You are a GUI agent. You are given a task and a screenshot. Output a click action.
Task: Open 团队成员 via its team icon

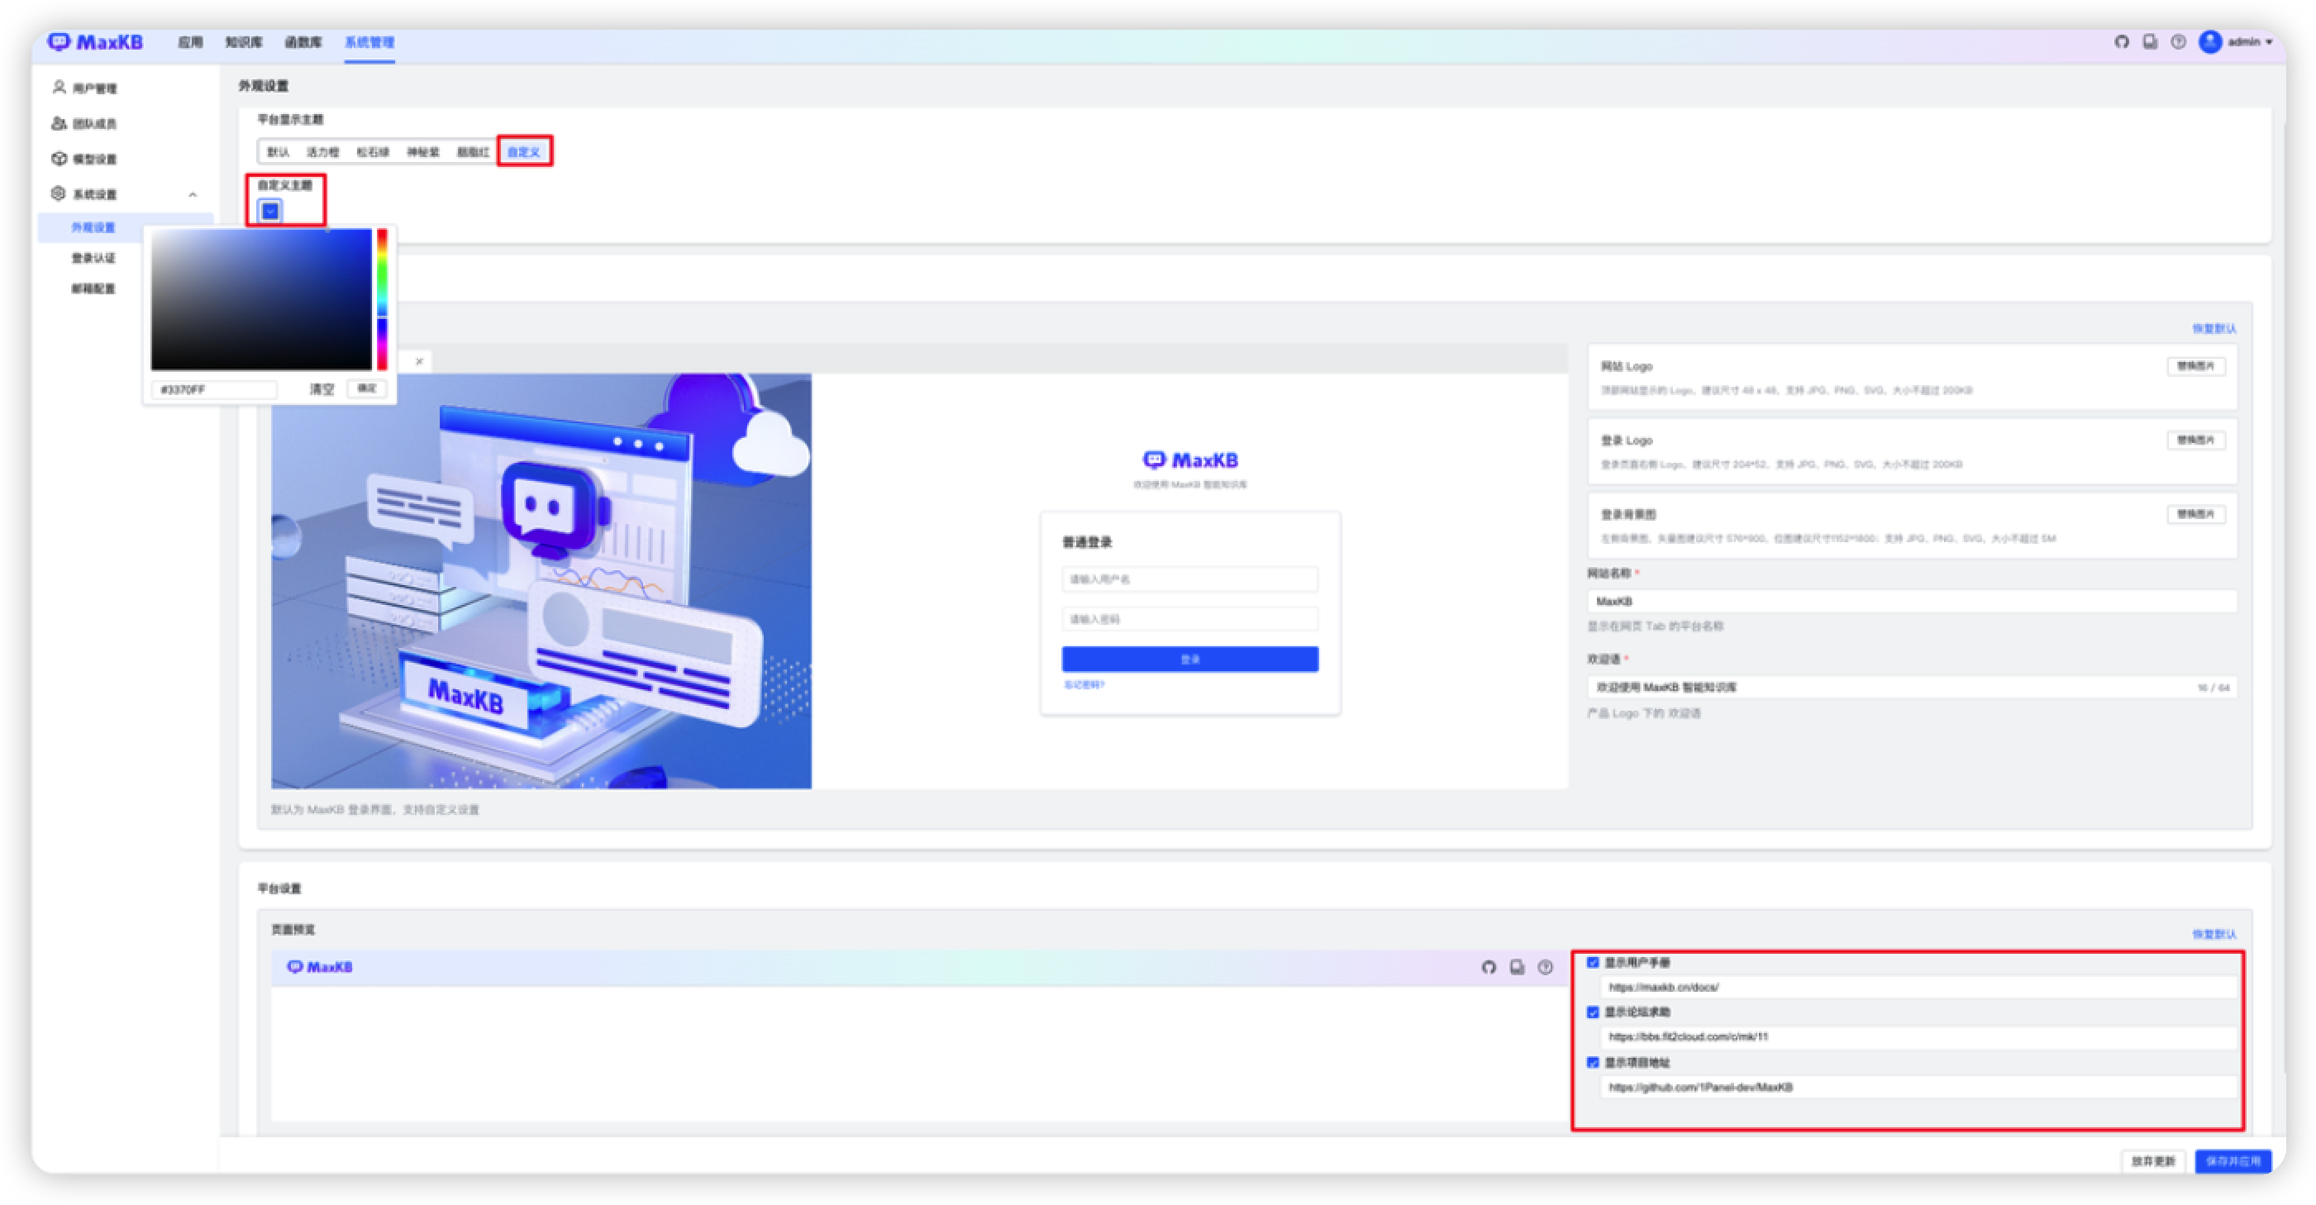click(60, 123)
